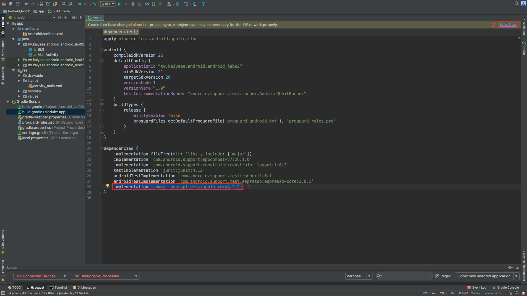Click the Paste toolbar icon
This screenshot has width=527, height=296.
(55, 4)
